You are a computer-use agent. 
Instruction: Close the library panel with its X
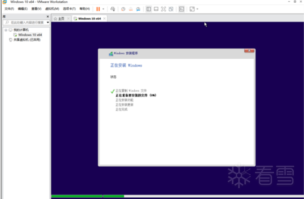48,17
